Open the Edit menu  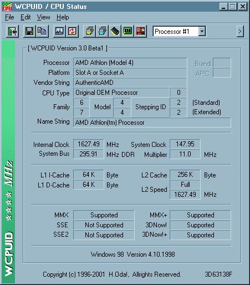pos(25,17)
